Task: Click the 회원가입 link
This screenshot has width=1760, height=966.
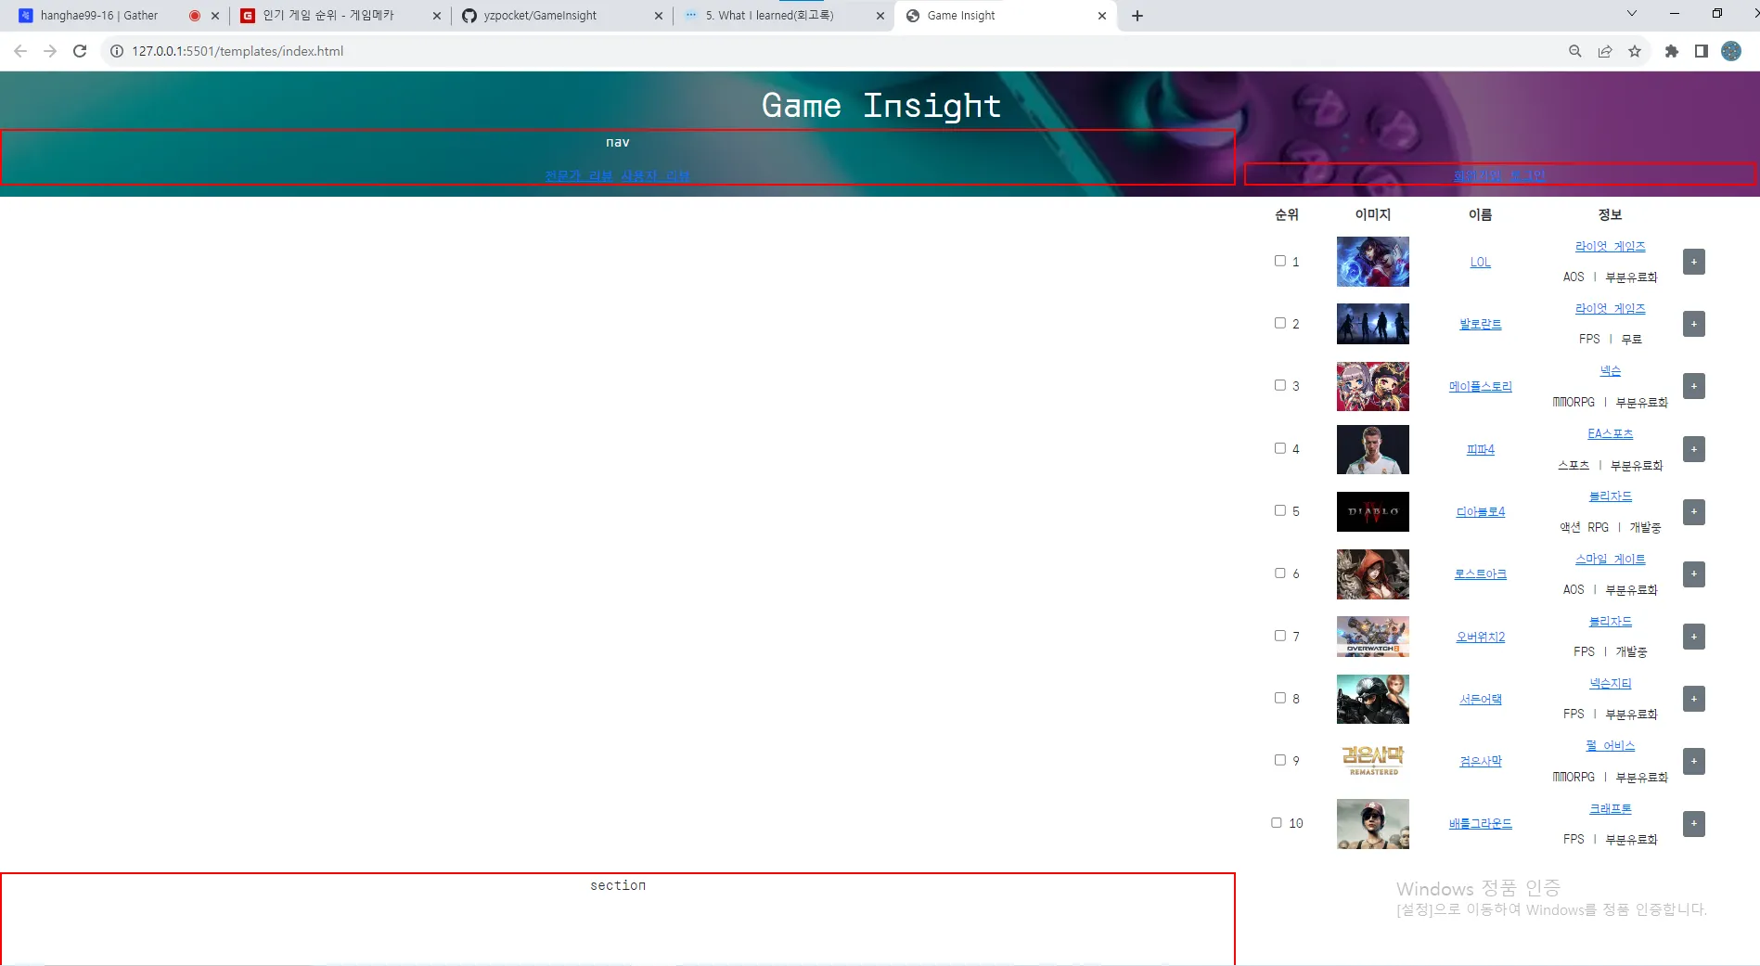Action: pos(1478,176)
